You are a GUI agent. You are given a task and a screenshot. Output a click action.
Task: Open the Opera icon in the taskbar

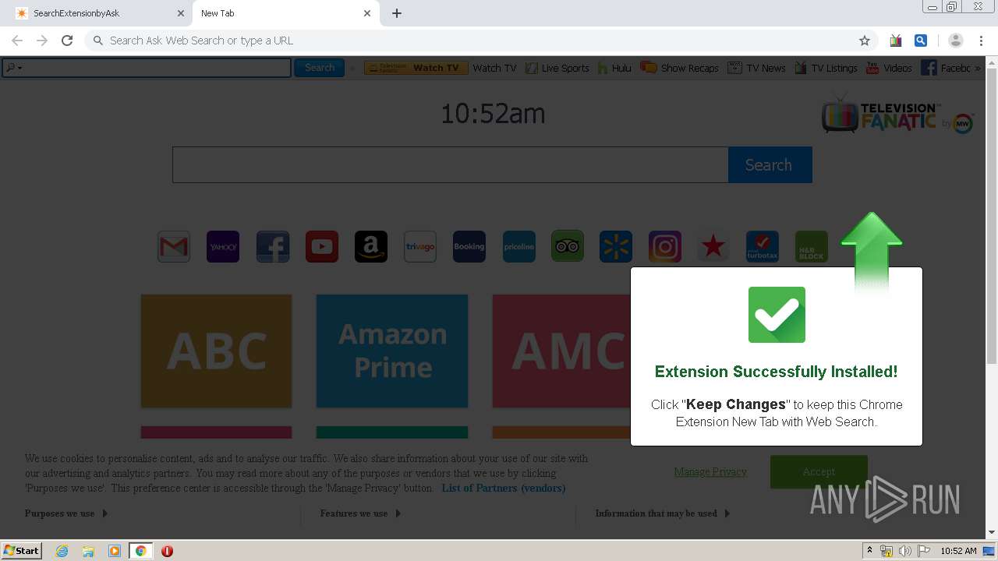click(x=167, y=551)
